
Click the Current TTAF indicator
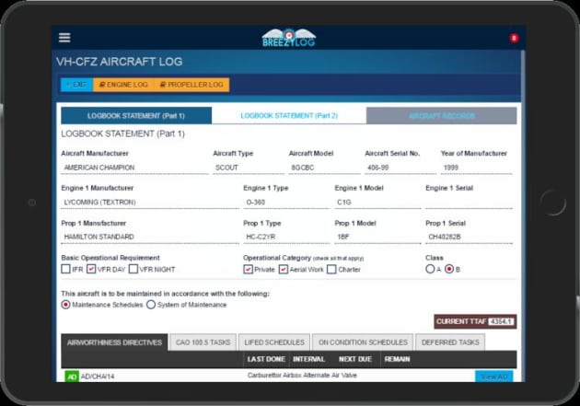[x=475, y=321]
